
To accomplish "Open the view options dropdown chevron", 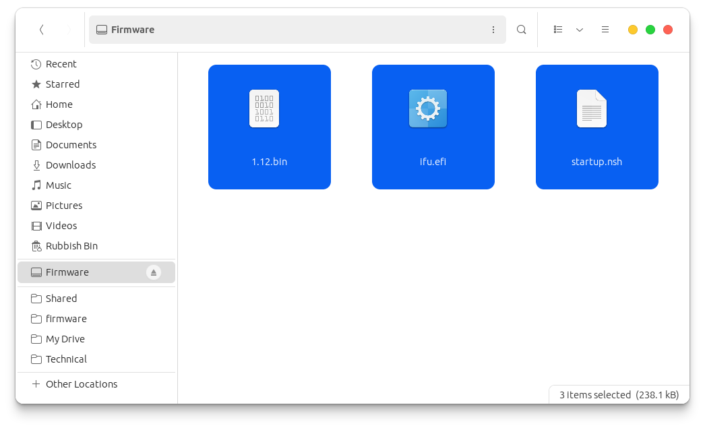I will (580, 30).
